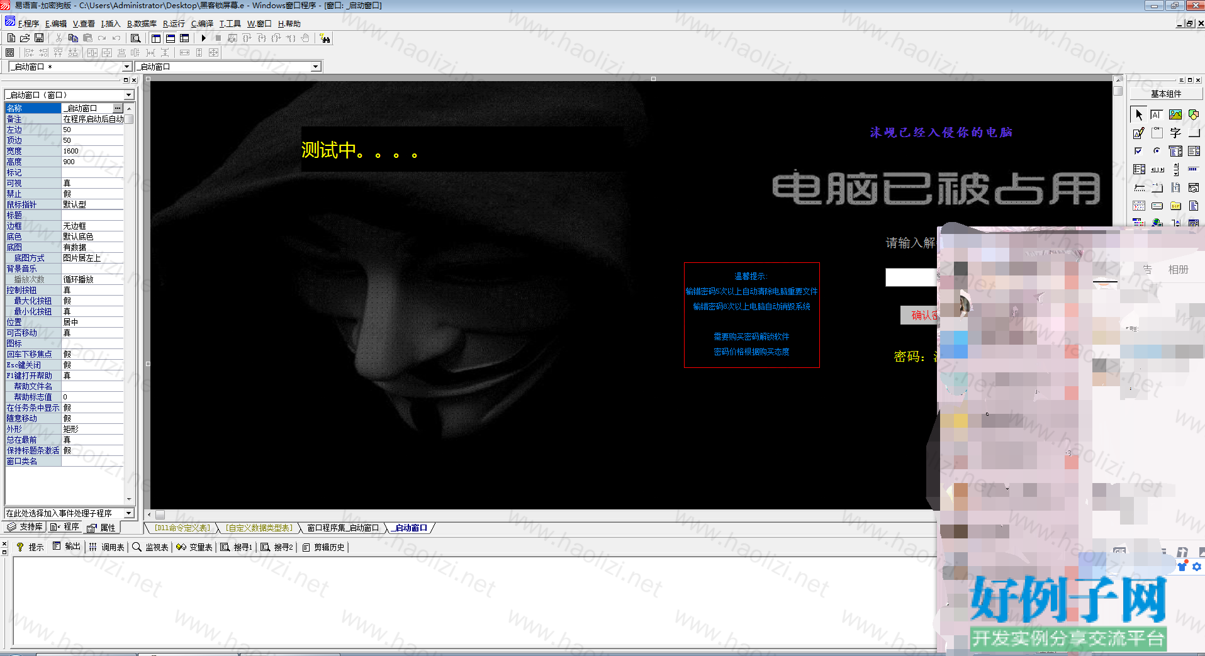
Task: Switch to the 窗口程序集_启动窗口 tab
Action: [343, 528]
